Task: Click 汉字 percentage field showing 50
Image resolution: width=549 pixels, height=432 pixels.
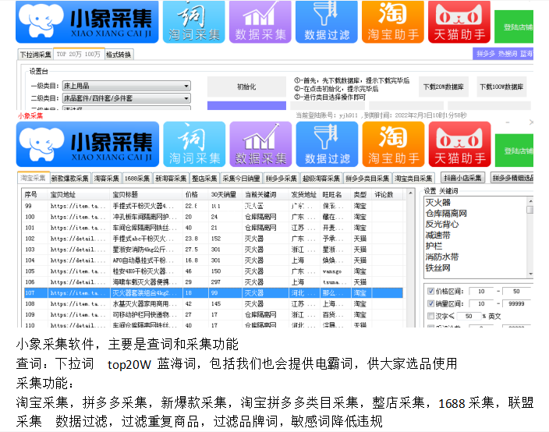Action: click(x=469, y=316)
